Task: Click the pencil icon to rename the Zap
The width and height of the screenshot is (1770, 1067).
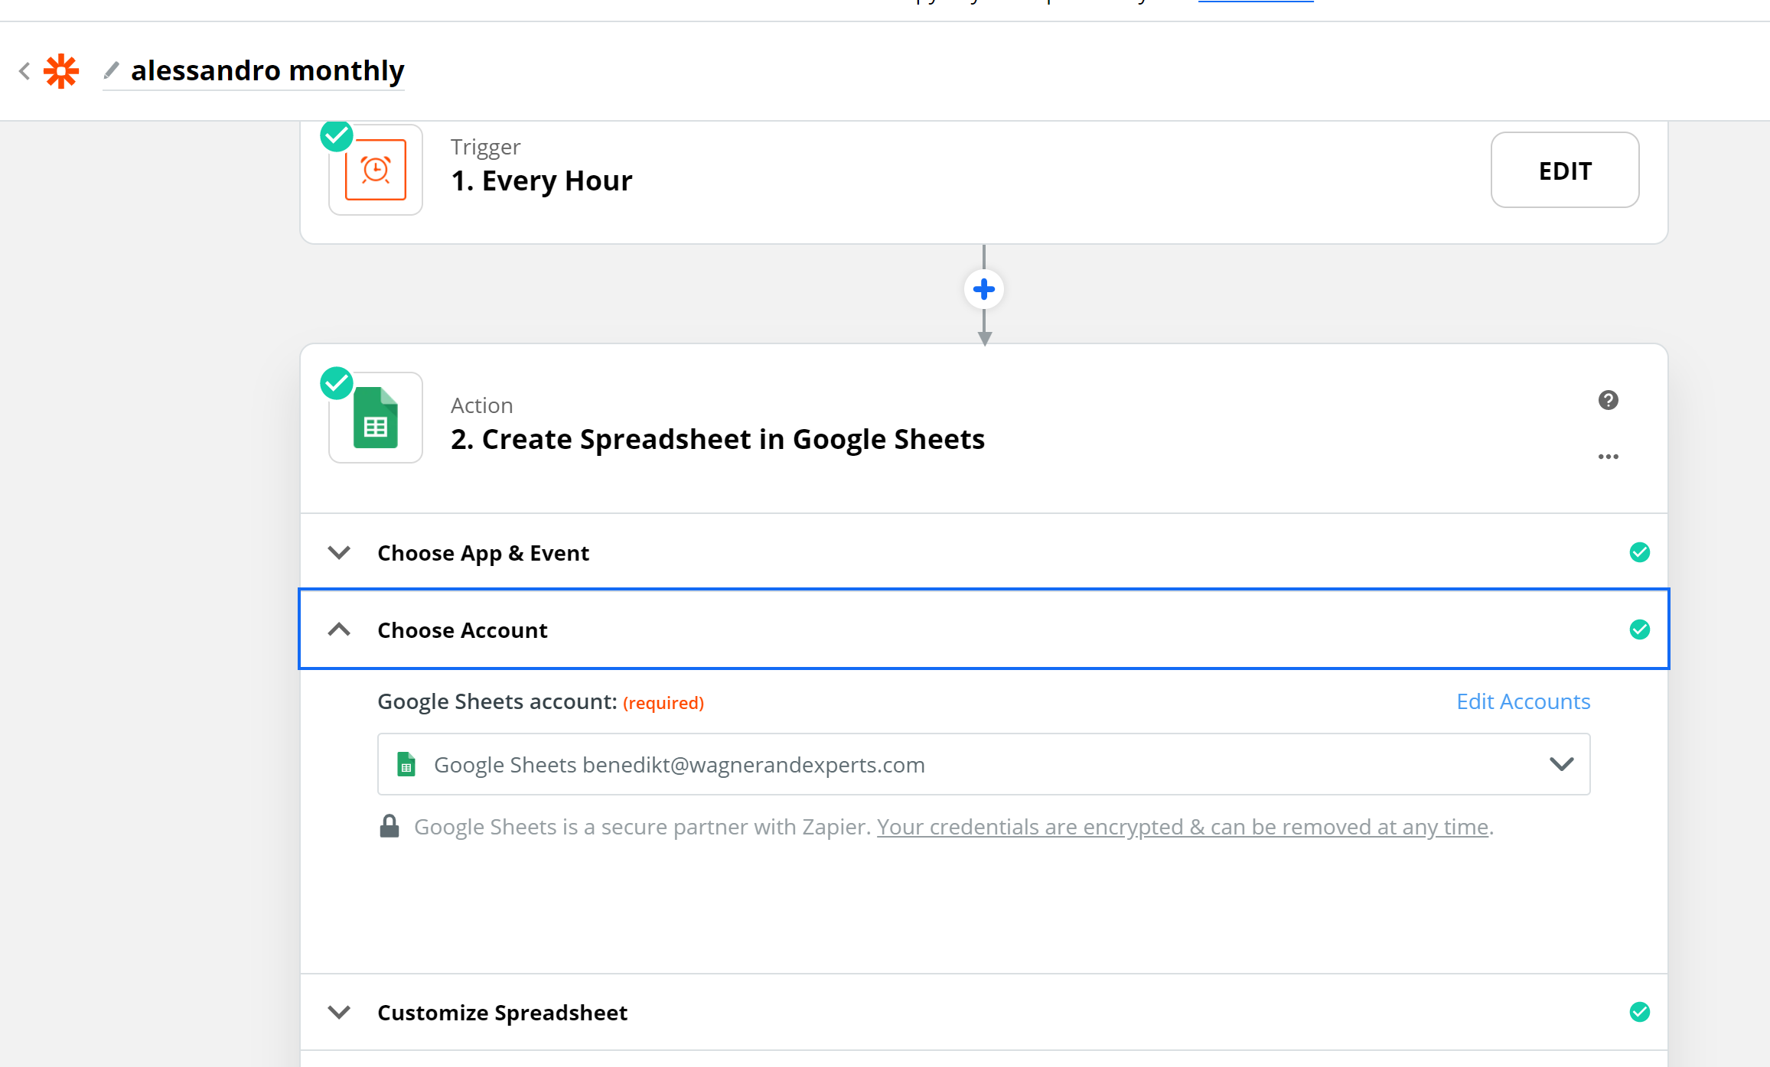Action: pyautogui.click(x=111, y=70)
